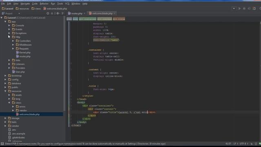Select the welcome.blade.php editor tab

click(102, 13)
